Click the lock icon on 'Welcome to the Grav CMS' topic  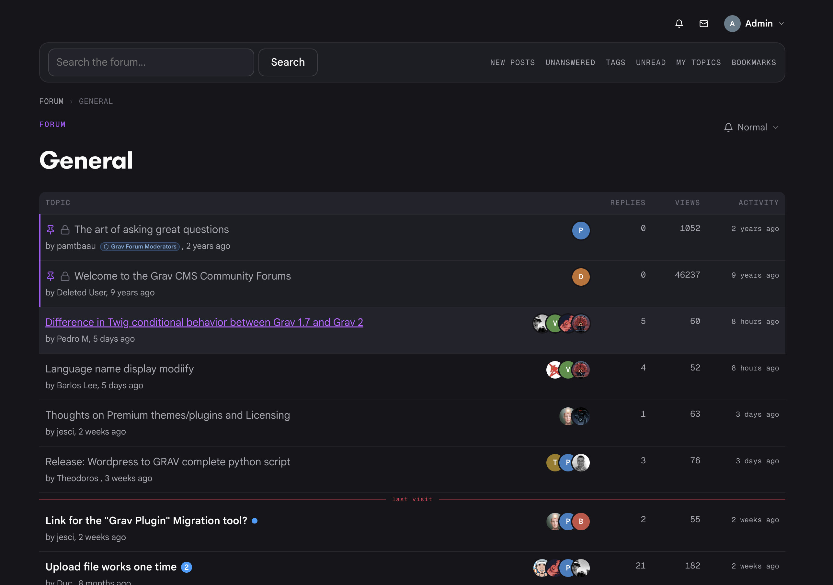[x=65, y=276]
